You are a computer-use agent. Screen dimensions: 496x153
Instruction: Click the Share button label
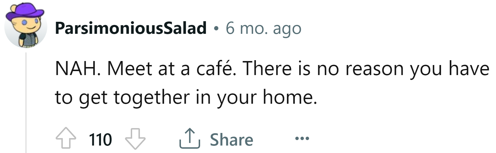point(231,140)
